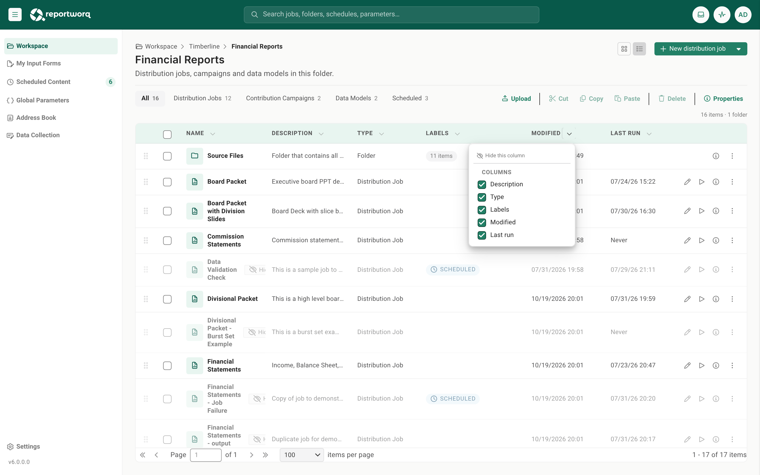Image resolution: width=760 pixels, height=475 pixels.
Task: Open the AD user avatar menu
Action: tap(743, 15)
